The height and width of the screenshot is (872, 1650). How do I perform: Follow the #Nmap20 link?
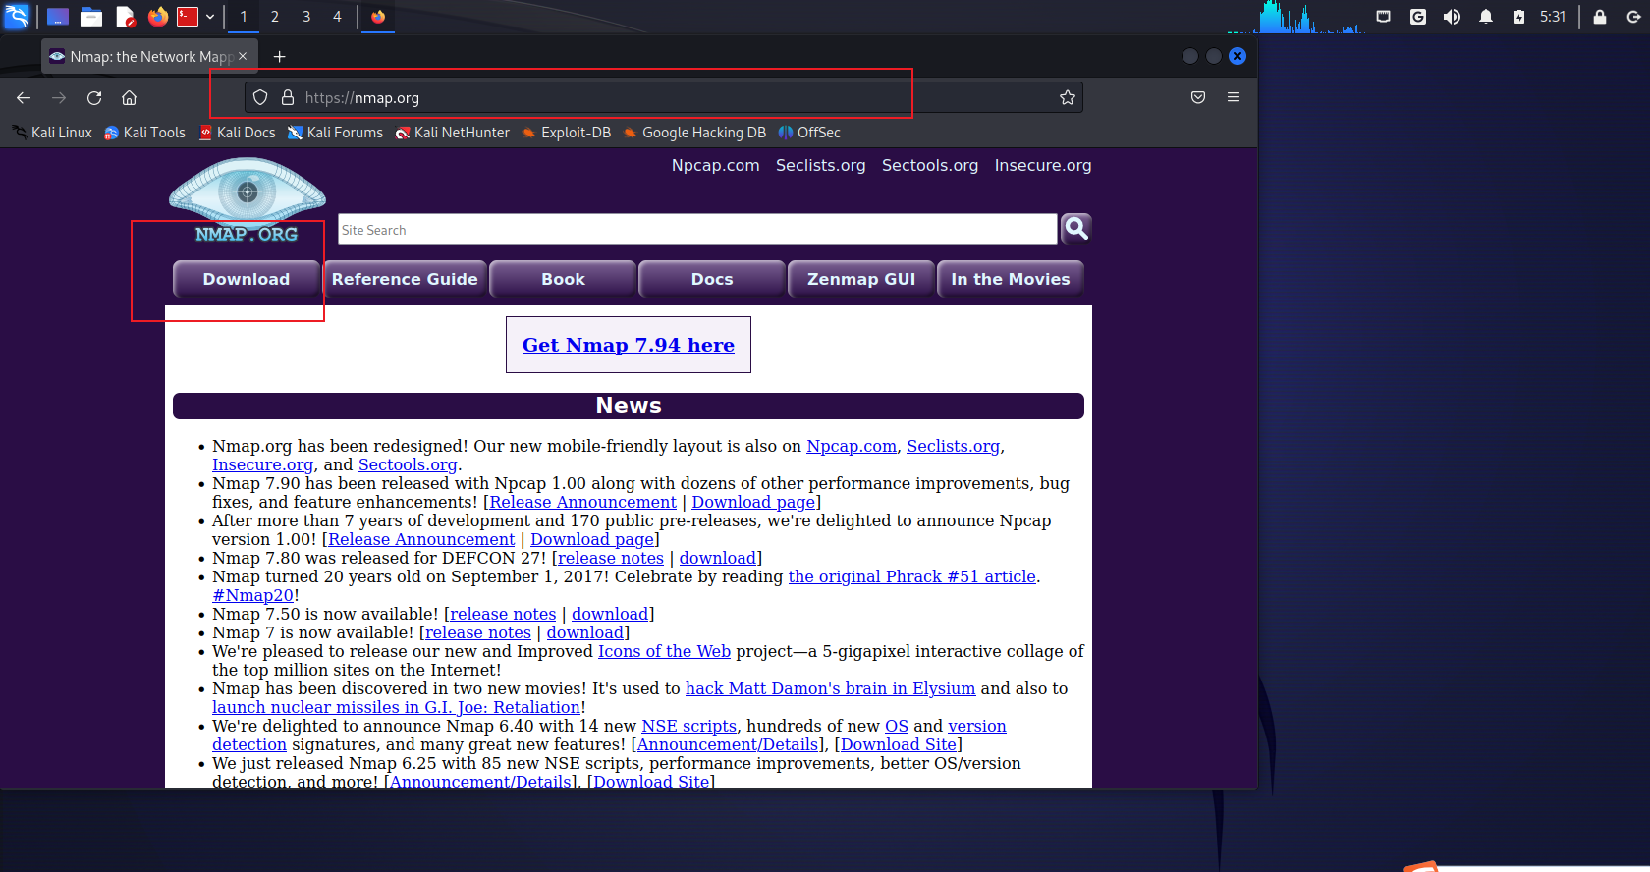click(x=253, y=595)
